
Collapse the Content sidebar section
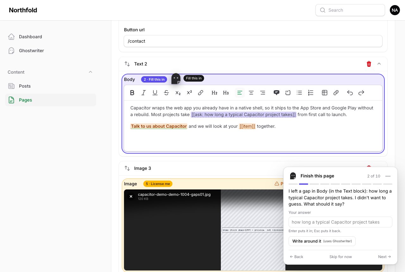90,72
